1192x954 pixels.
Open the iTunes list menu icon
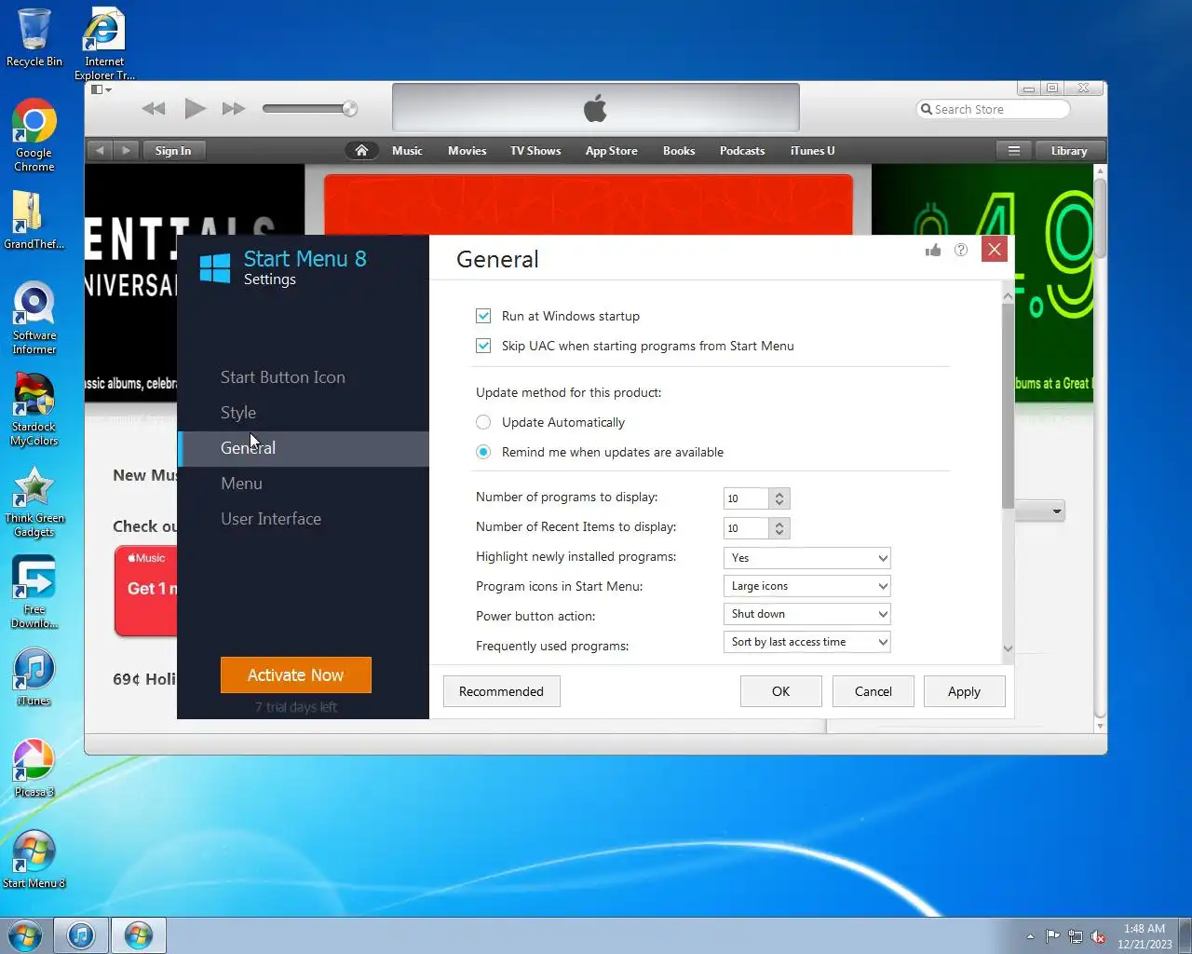1014,150
